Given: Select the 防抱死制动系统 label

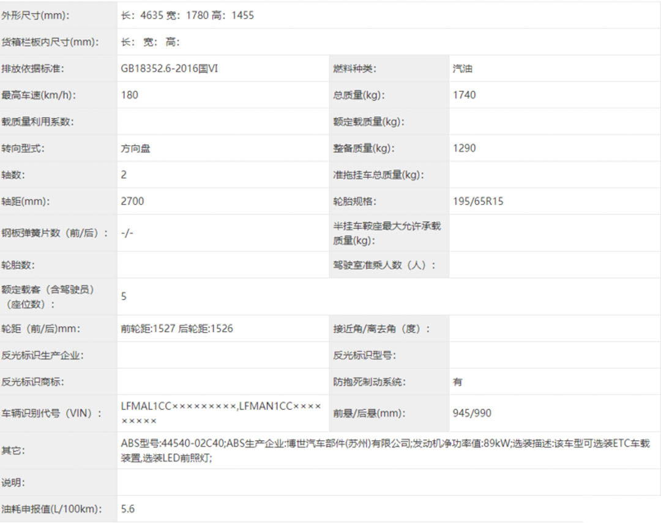Looking at the screenshot, I should pos(369,382).
